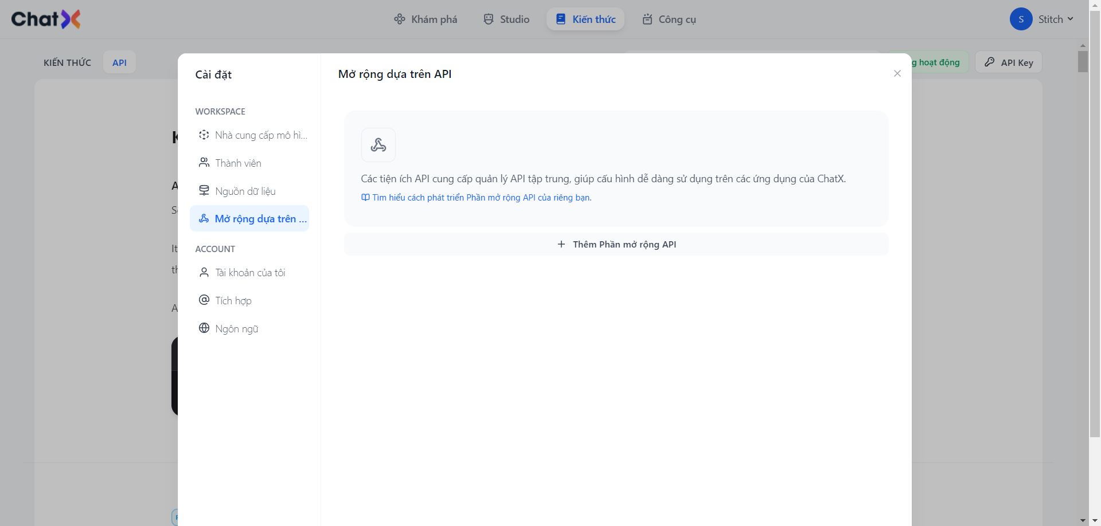The image size is (1101, 526).
Task: Go to the Studio tab
Action: [x=506, y=19]
